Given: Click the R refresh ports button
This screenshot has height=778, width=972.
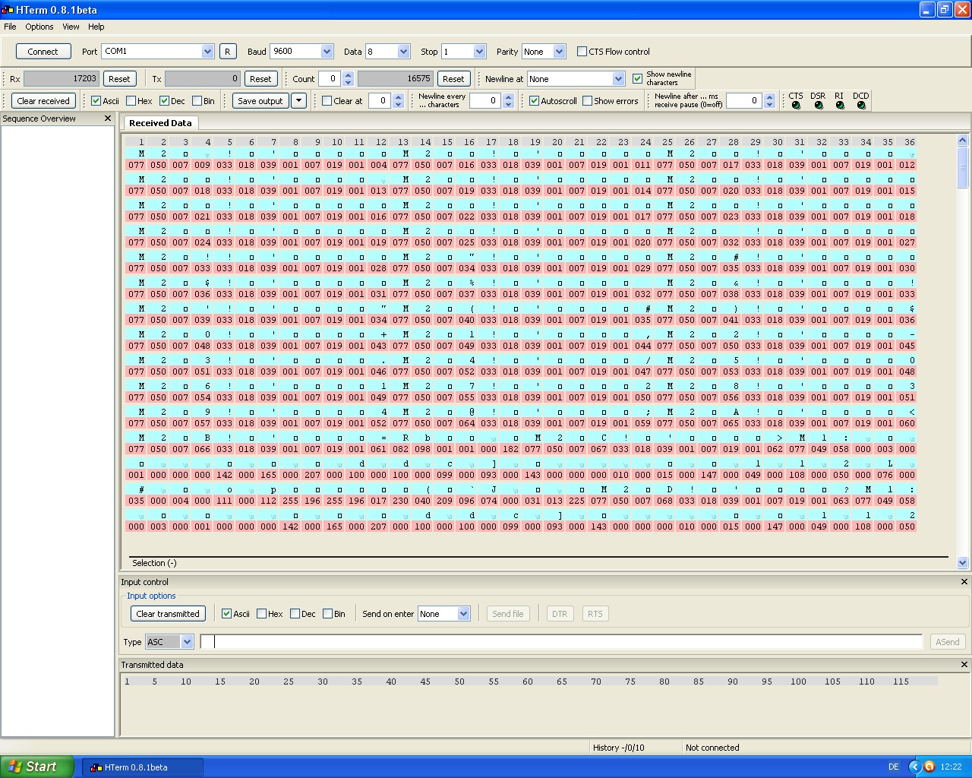Looking at the screenshot, I should coord(227,52).
